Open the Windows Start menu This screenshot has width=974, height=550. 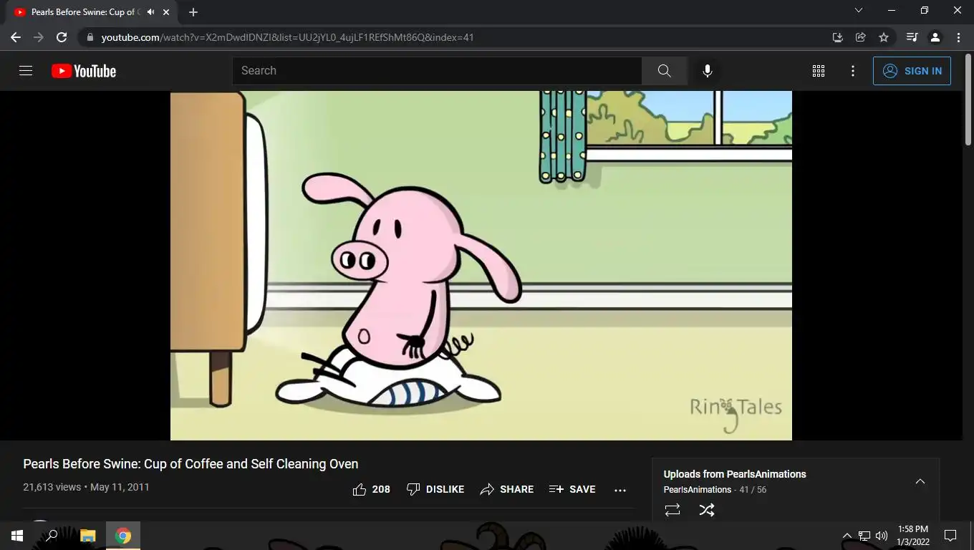(17, 536)
